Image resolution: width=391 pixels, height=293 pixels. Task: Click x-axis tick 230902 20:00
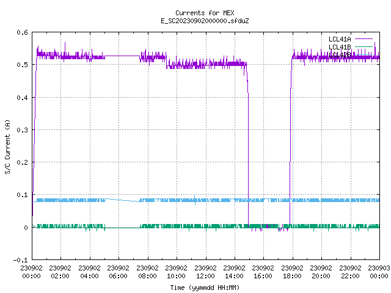point(321,272)
